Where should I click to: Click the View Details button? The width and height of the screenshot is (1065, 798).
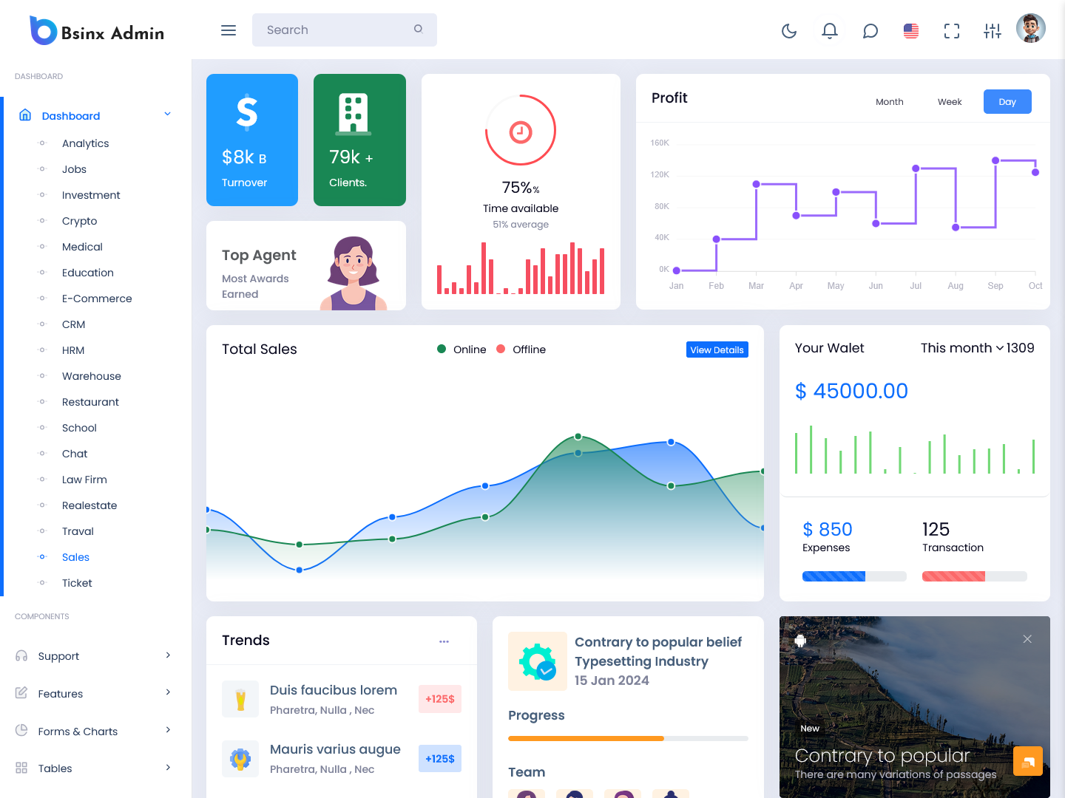[x=717, y=349]
